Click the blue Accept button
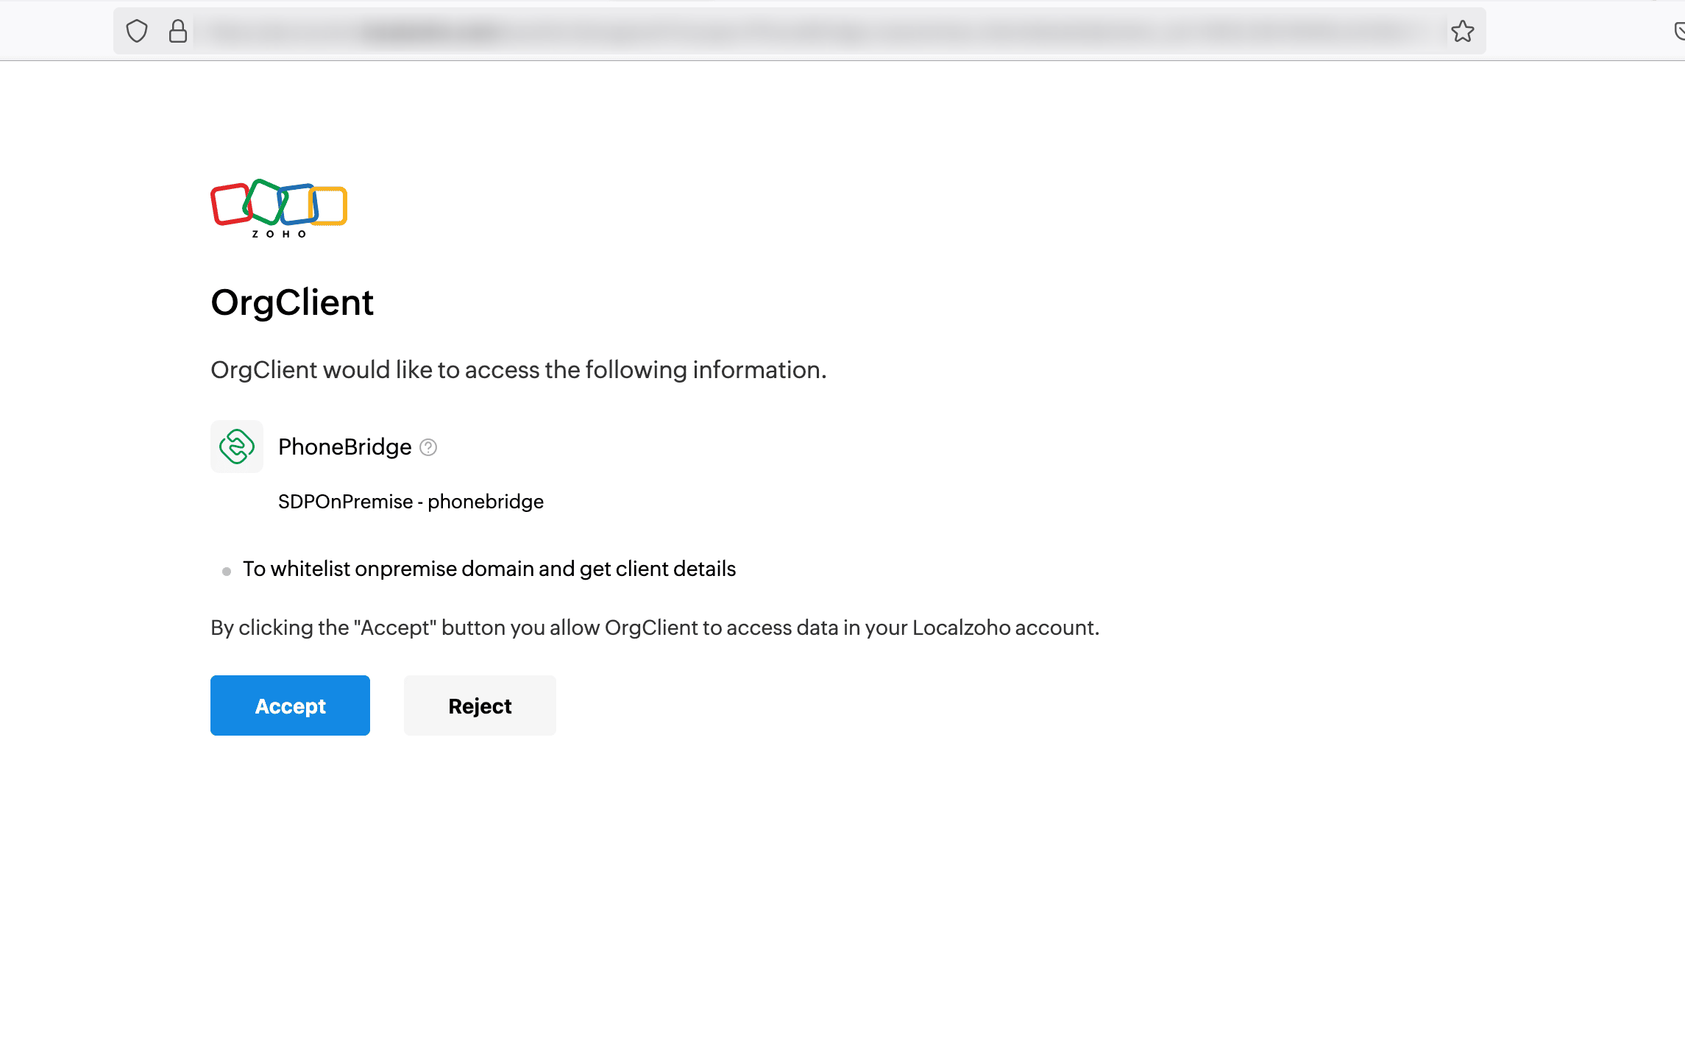The image size is (1685, 1049). [290, 705]
